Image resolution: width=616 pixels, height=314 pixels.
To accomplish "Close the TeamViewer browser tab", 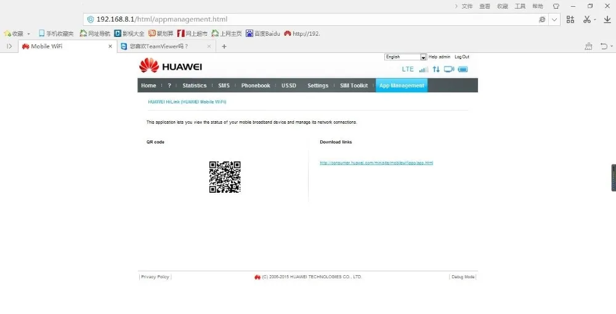I will coord(209,46).
